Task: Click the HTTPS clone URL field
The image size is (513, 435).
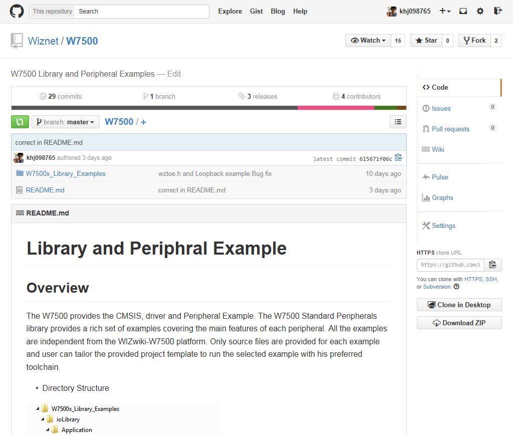Action: tap(450, 265)
